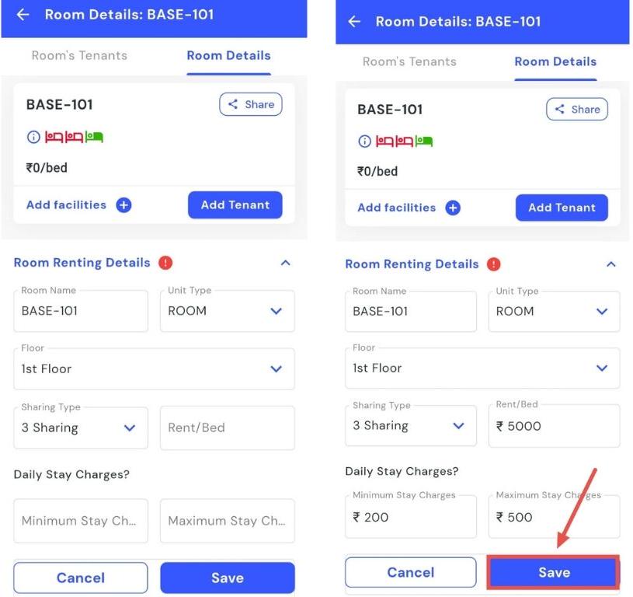Click the info icon on the left BASE-101 card
The image size is (633, 597).
click(33, 138)
